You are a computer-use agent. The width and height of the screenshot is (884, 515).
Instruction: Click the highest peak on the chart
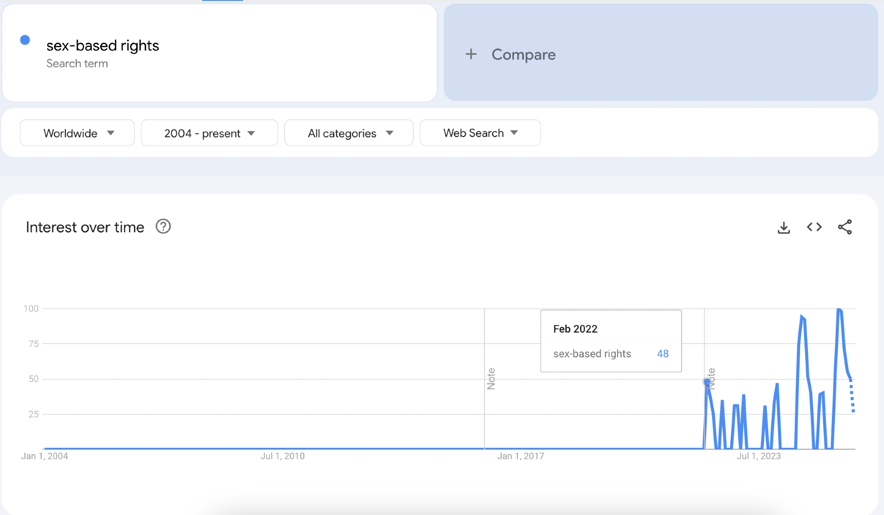[x=839, y=310]
